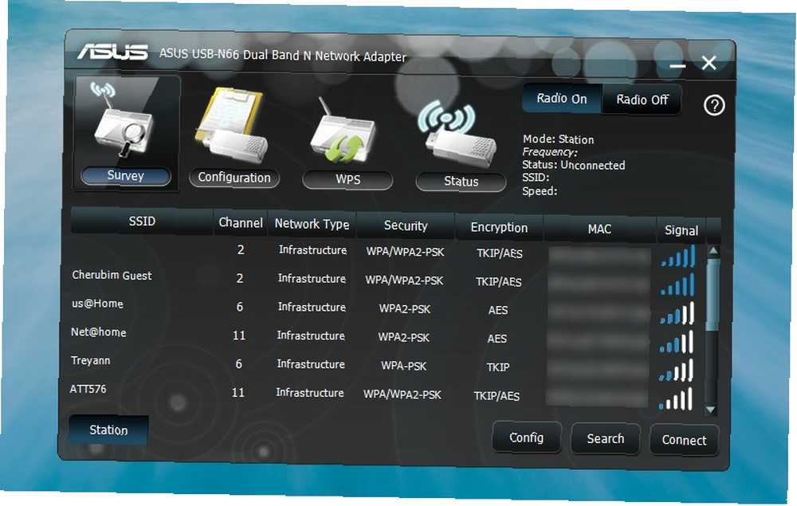
Task: Click signal bars for us@Home
Action: [x=677, y=313]
